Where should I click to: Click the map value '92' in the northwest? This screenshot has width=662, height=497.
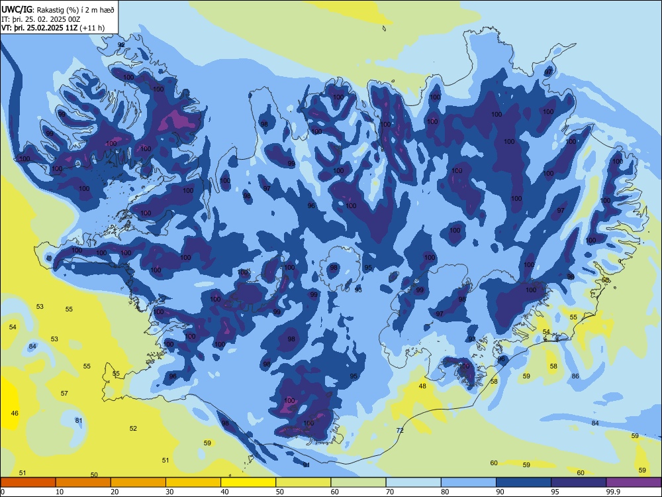click(121, 45)
